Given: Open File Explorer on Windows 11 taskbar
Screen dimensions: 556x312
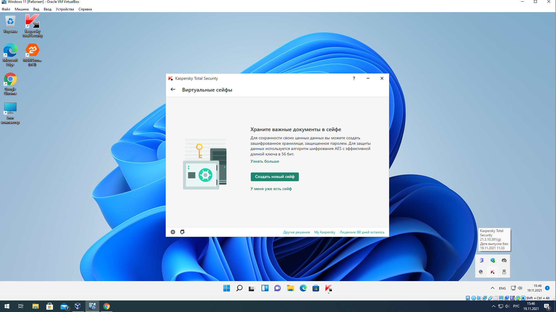Looking at the screenshot, I should tap(290, 288).
